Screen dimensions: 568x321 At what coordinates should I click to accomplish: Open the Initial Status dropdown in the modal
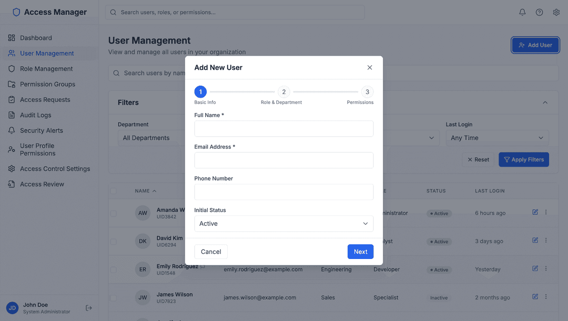click(x=283, y=223)
